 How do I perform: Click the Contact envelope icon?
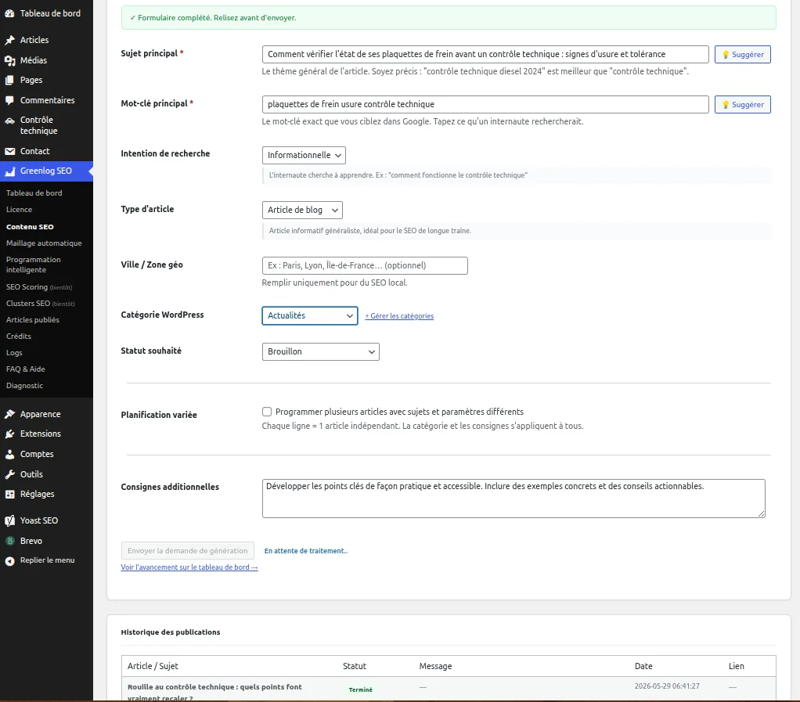click(x=9, y=152)
